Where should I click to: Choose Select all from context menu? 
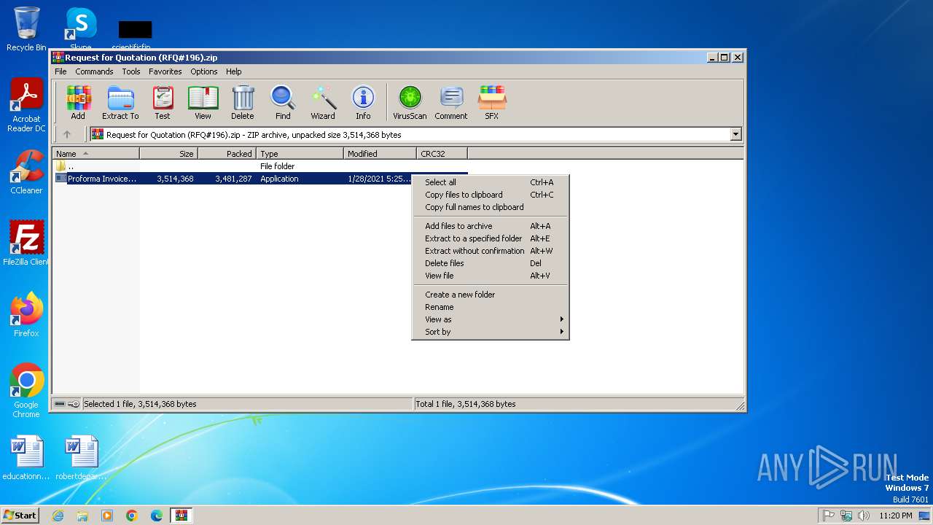(x=491, y=182)
